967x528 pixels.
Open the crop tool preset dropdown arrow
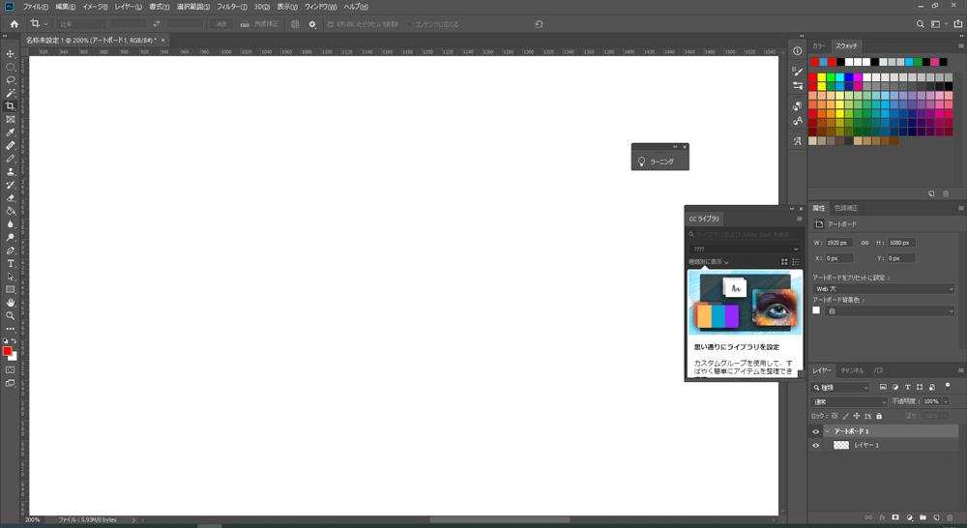point(45,25)
